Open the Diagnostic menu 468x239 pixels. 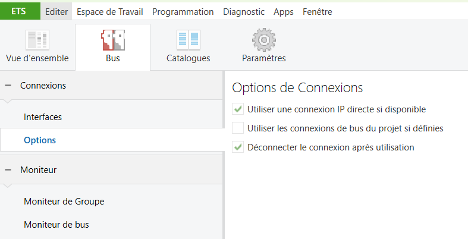[244, 12]
